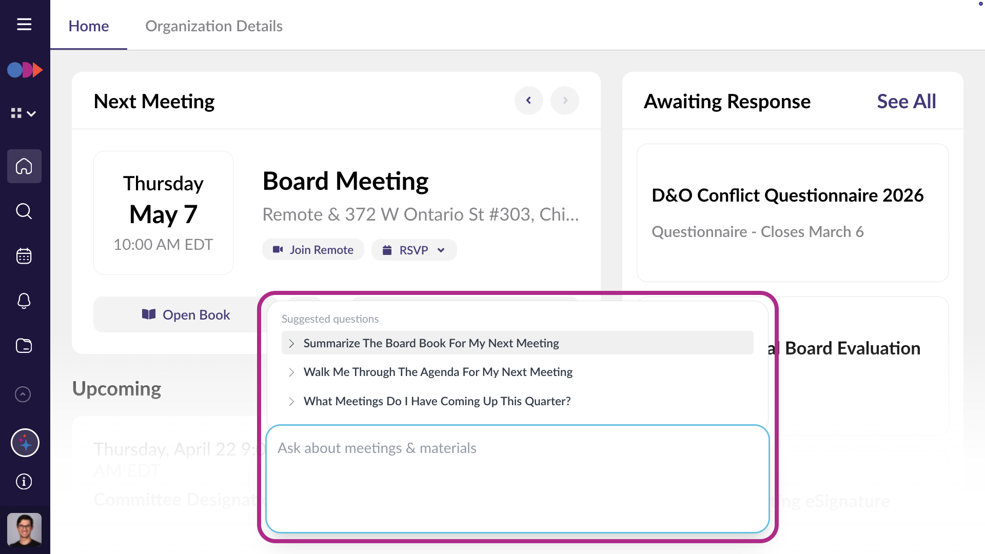985x554 pixels.
Task: Open the calendar icon in sidebar
Action: pos(24,255)
